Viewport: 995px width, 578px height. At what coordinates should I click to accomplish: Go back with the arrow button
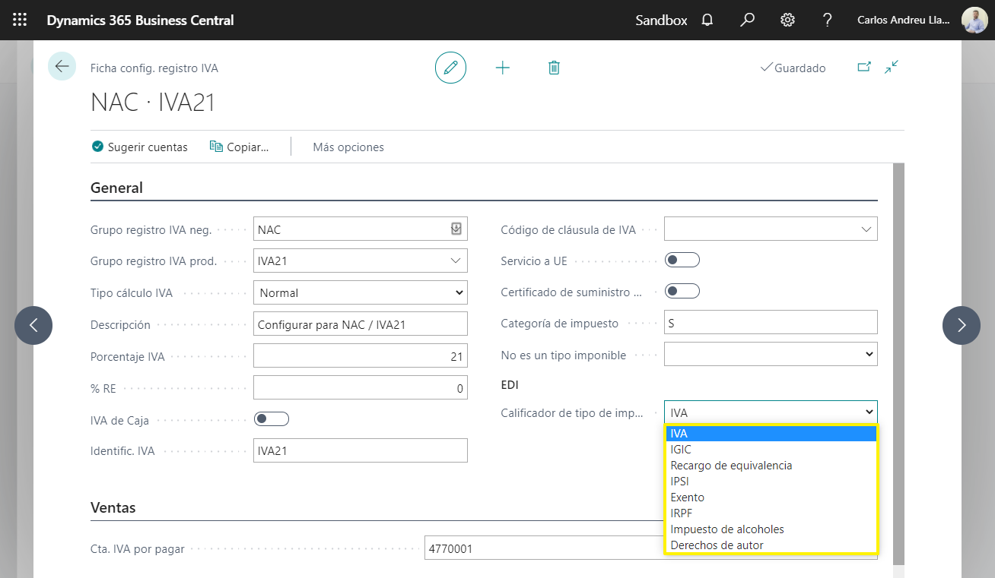coord(62,67)
